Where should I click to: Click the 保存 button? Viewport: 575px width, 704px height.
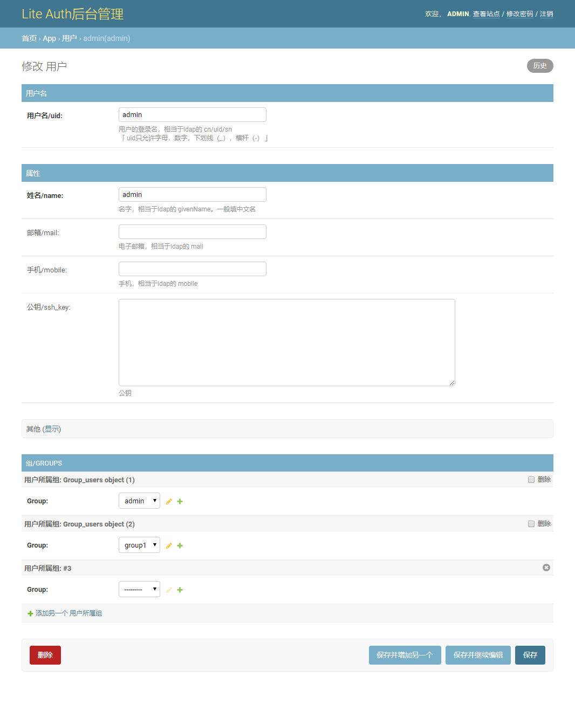(530, 655)
